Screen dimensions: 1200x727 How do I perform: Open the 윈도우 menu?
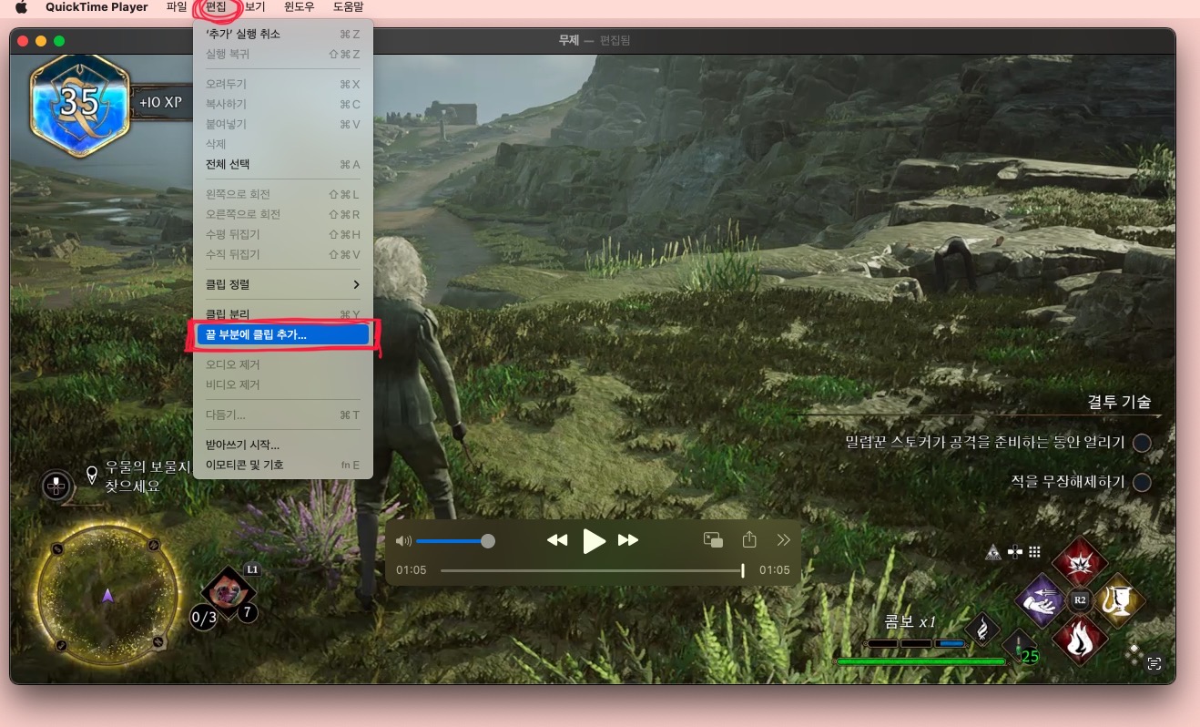pos(299,7)
